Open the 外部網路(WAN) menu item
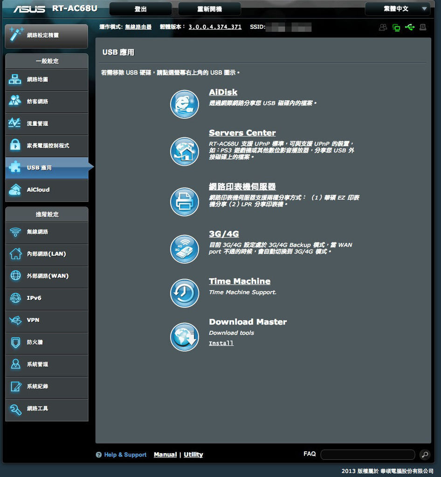 [47, 276]
